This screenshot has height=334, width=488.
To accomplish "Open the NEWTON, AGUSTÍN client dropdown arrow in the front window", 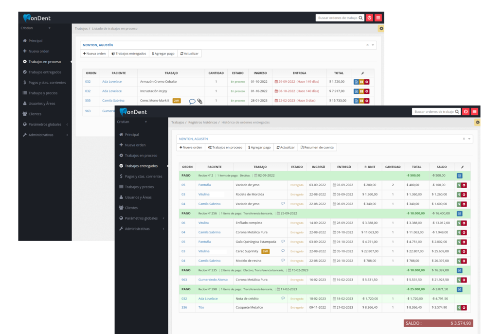I will point(469,139).
